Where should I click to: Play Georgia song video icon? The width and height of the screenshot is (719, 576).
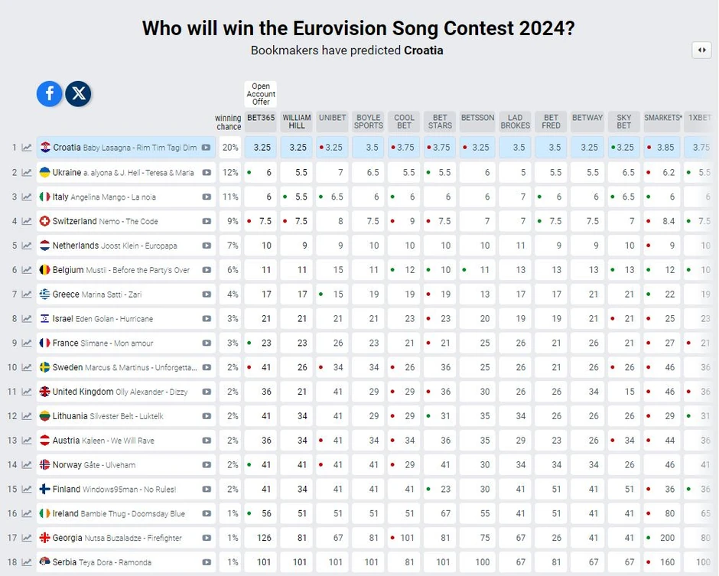click(x=207, y=538)
